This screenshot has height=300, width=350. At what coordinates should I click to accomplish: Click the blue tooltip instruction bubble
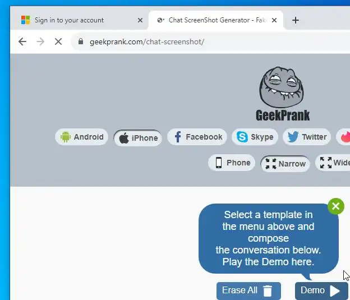[268, 238]
